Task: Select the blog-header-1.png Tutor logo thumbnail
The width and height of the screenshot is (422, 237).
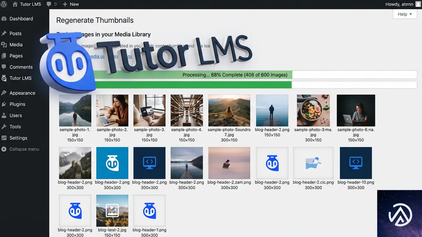Action: (149, 211)
